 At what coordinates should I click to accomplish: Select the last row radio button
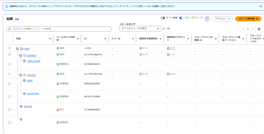click(x=10, y=122)
